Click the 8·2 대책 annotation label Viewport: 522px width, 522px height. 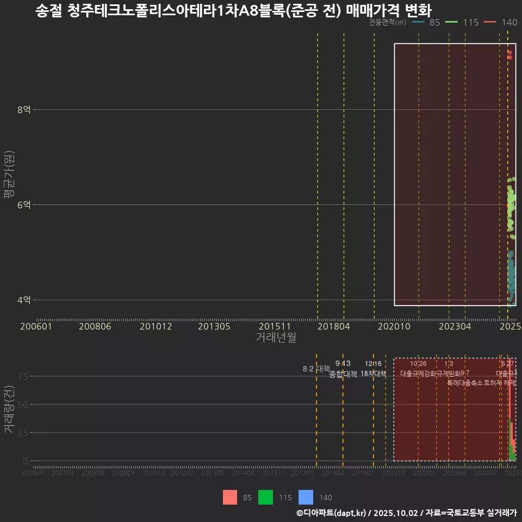click(x=316, y=369)
